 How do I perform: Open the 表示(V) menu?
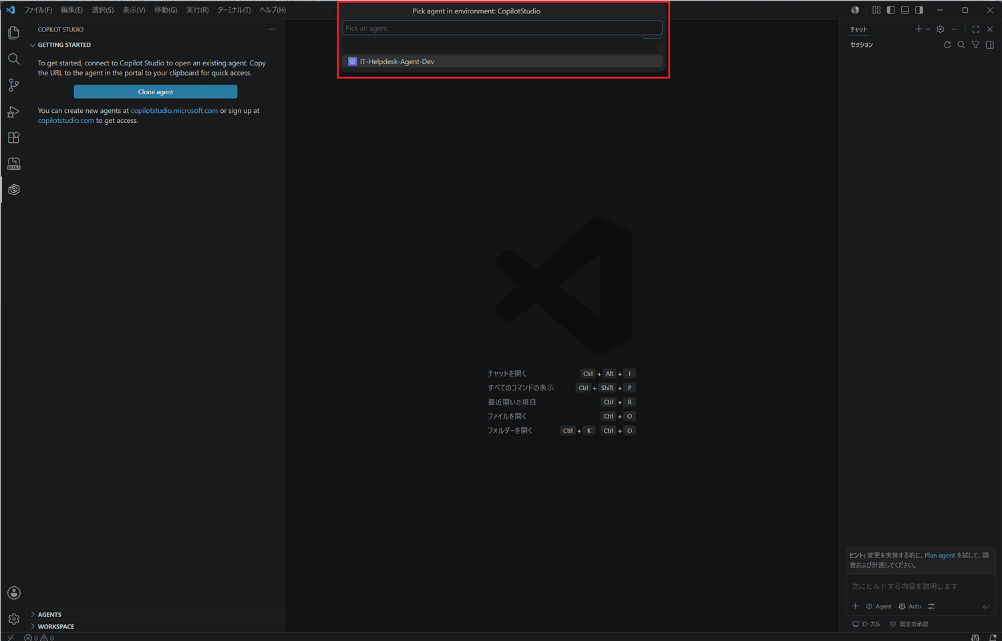134,10
